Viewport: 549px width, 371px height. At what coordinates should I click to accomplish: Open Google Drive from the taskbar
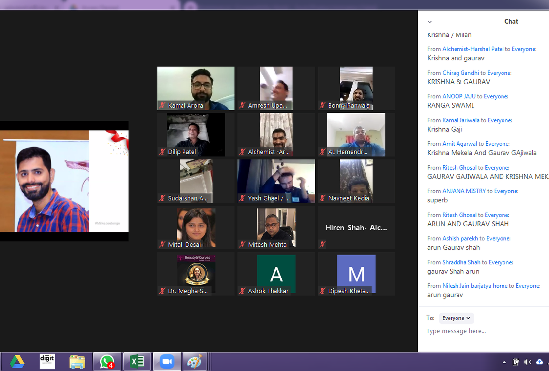17,362
